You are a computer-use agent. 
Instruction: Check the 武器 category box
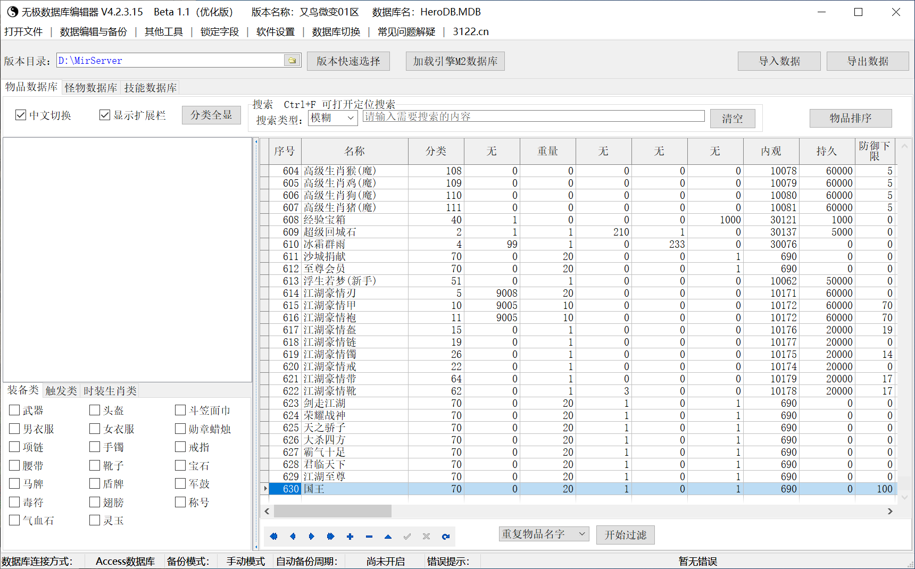[x=14, y=410]
